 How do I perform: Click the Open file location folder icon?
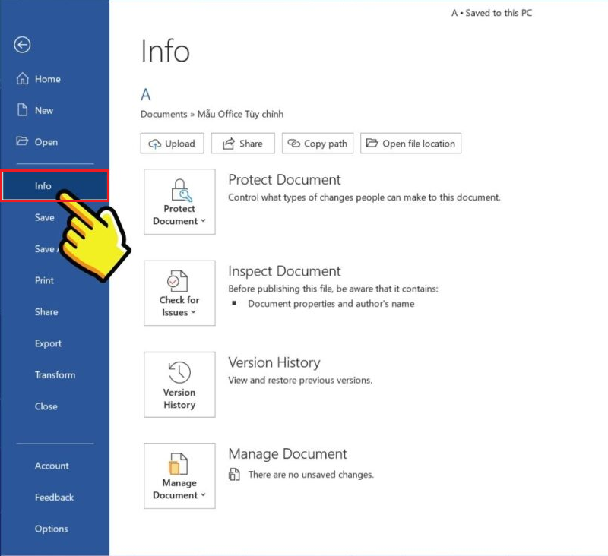tap(372, 144)
